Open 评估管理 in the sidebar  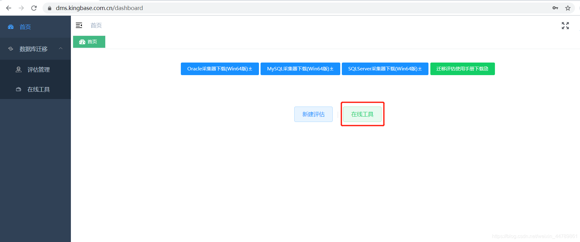coord(35,69)
